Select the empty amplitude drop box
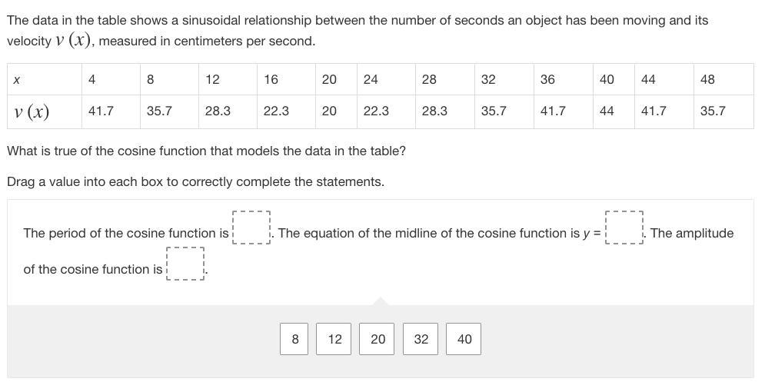 click(185, 264)
